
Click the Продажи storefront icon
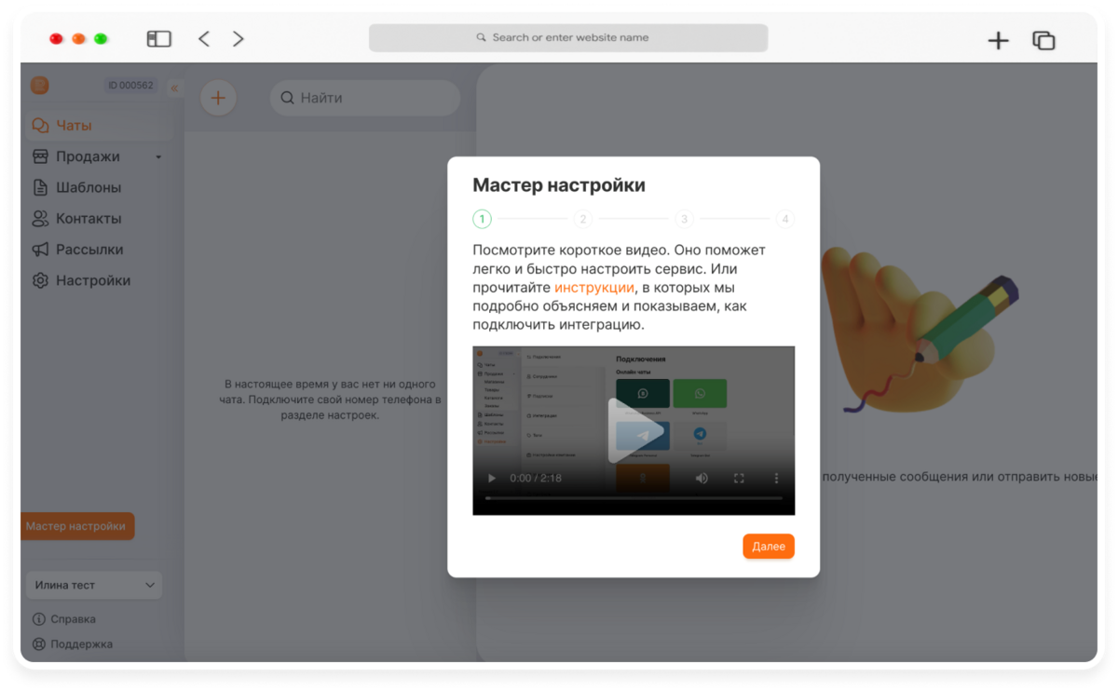[40, 156]
